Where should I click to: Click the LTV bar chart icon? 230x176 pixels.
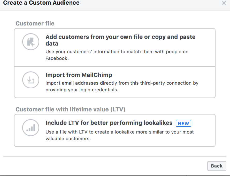tap(31, 128)
